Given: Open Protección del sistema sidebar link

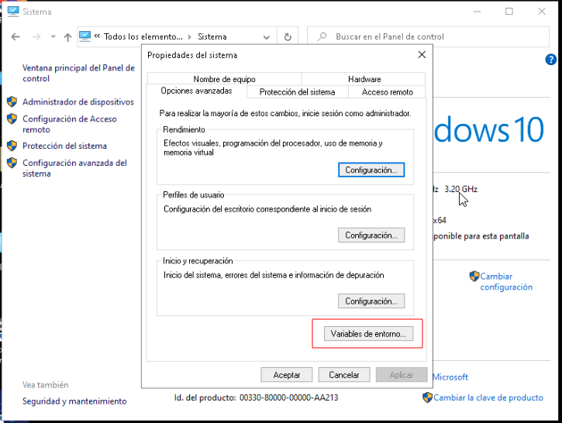Looking at the screenshot, I should pos(64,146).
